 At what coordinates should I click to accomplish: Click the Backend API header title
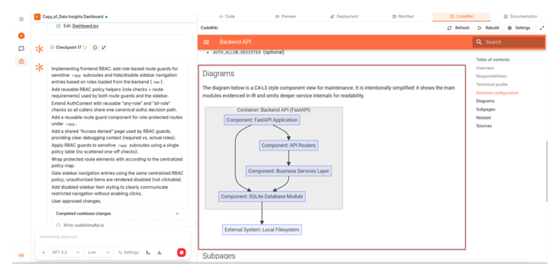tap(235, 42)
